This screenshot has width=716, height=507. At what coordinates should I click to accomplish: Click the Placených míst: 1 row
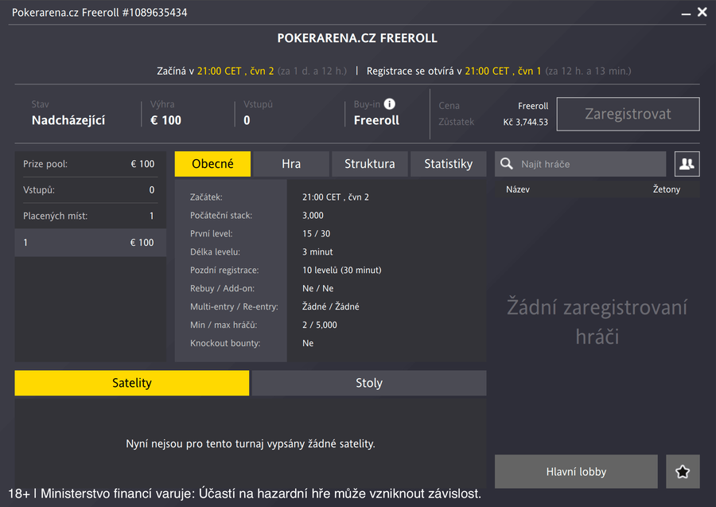pyautogui.click(x=91, y=216)
